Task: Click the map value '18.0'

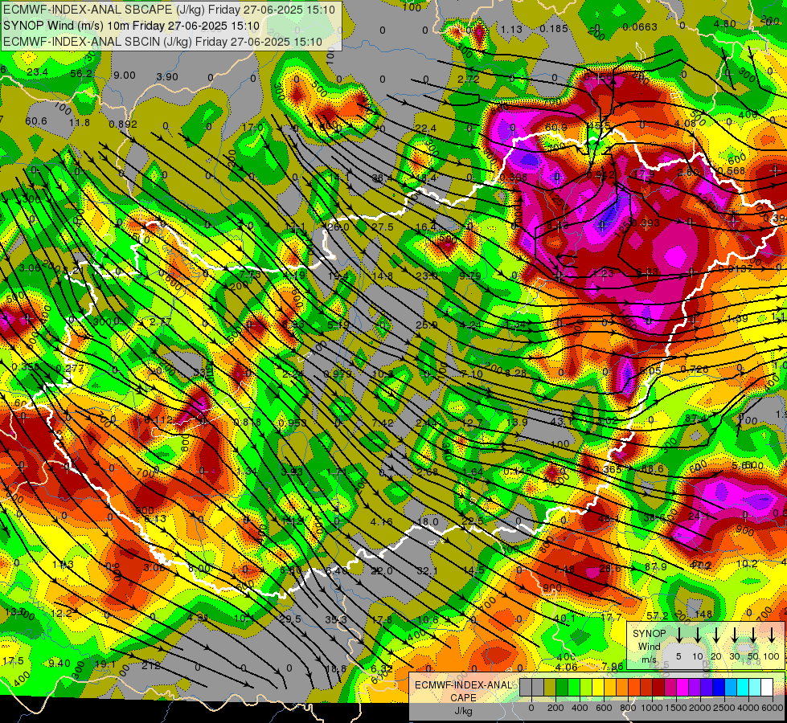Action: coord(428,522)
